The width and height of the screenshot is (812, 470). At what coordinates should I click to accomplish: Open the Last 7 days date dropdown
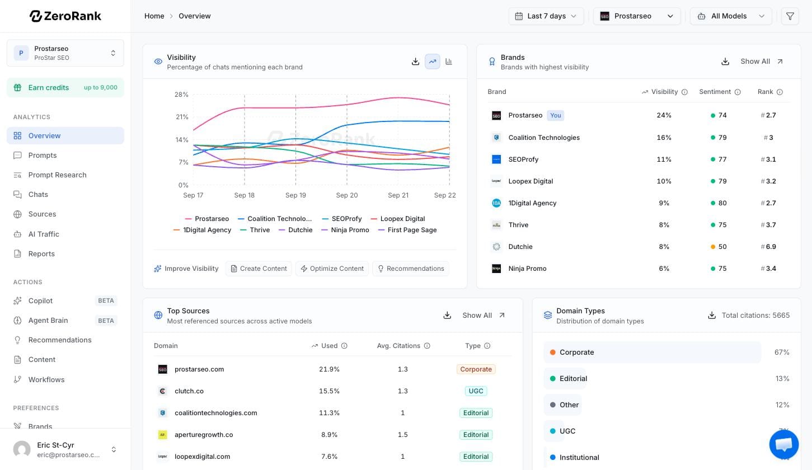pos(546,16)
